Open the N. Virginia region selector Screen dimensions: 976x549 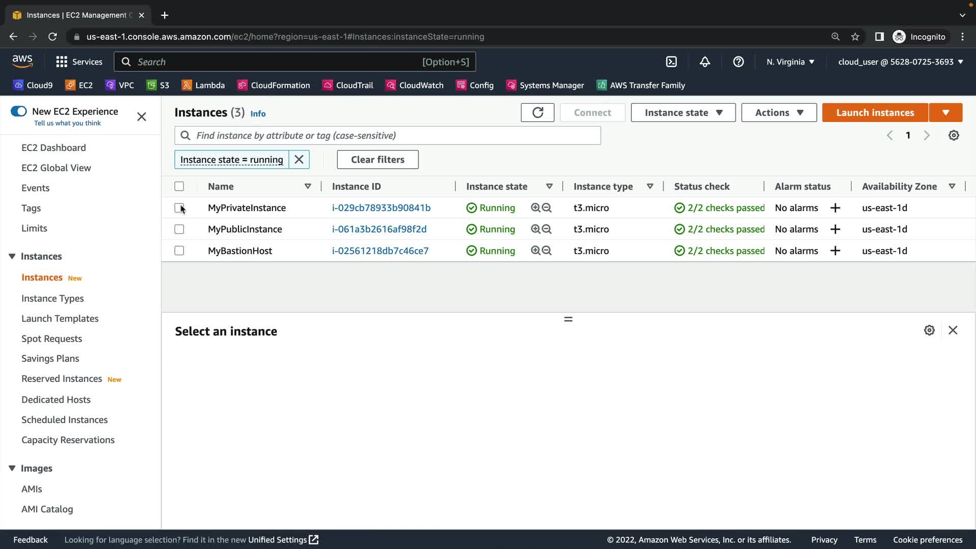coord(790,62)
